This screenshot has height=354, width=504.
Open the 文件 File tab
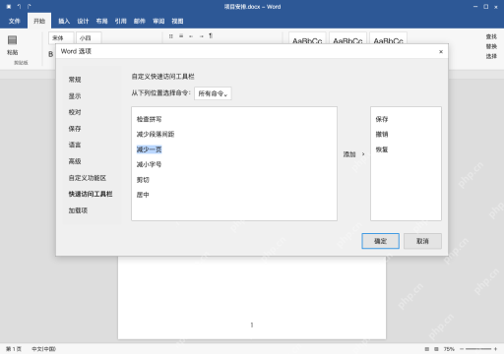pyautogui.click(x=15, y=21)
